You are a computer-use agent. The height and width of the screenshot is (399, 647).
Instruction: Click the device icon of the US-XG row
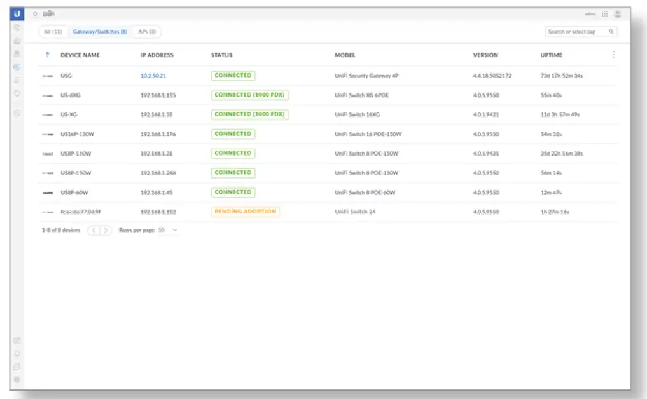click(x=48, y=114)
